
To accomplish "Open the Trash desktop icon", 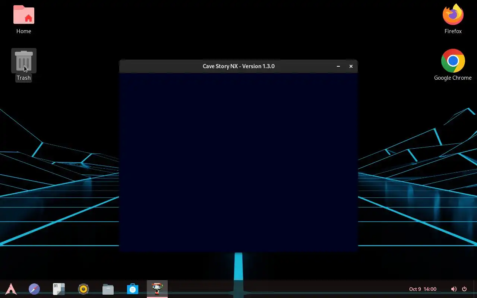I will (x=23, y=61).
